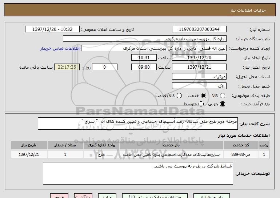Click the توضیحات خریدار label
The height and width of the screenshot is (198, 280).
pos(252,174)
